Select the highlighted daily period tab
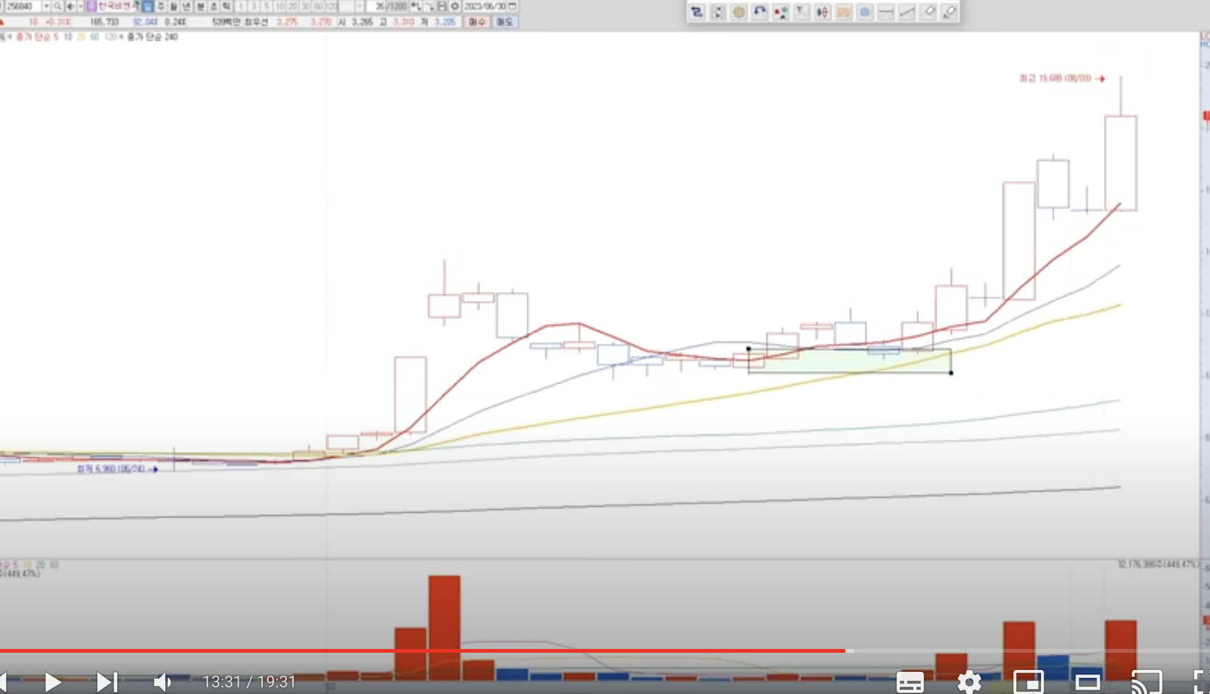Viewport: 1210px width, 694px height. (x=147, y=6)
